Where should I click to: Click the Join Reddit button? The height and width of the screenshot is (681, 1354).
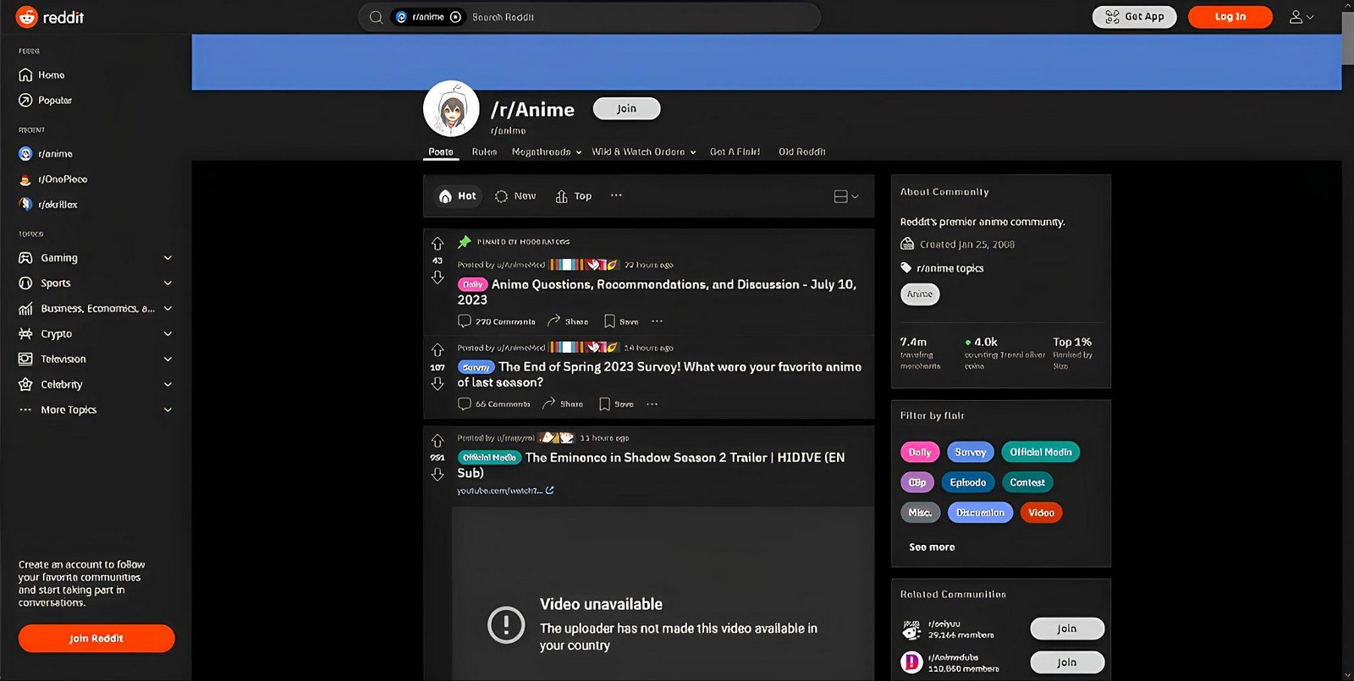pyautogui.click(x=96, y=639)
